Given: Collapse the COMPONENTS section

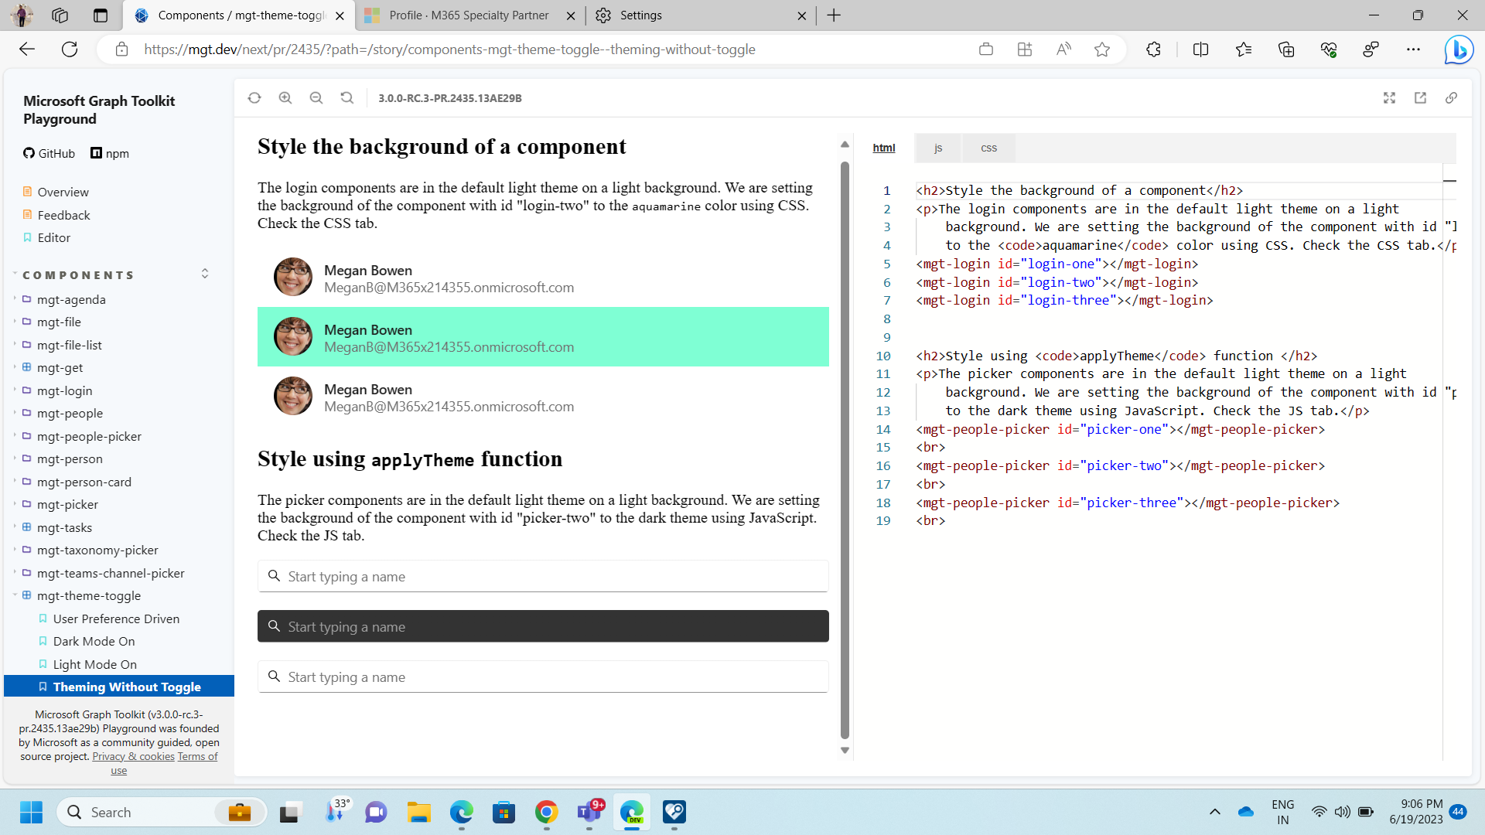Looking at the screenshot, I should click(x=204, y=273).
